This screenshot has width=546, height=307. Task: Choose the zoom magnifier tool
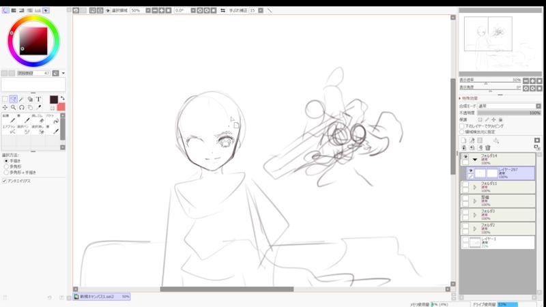[14, 108]
